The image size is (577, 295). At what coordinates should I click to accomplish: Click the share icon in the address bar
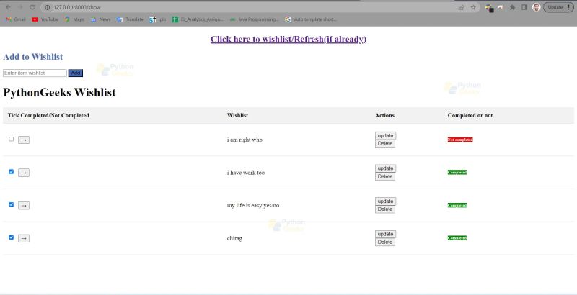[x=461, y=7]
